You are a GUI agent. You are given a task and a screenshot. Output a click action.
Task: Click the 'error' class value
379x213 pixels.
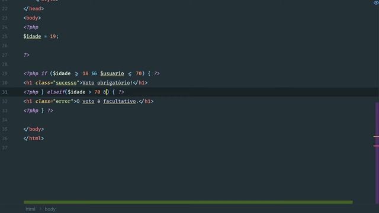63,101
